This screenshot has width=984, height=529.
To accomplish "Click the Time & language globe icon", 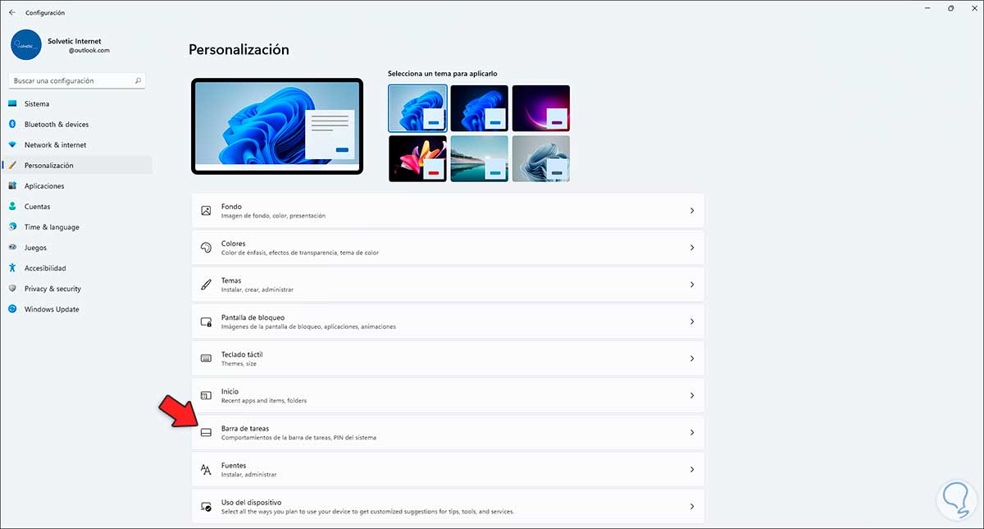I will pos(12,227).
